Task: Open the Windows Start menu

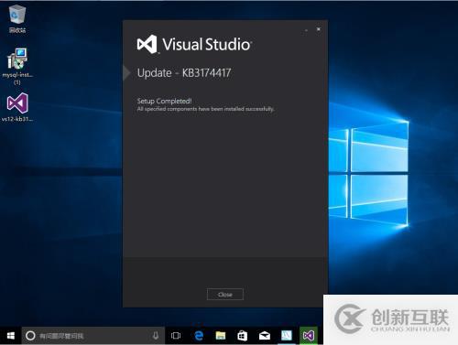Action: click(11, 336)
